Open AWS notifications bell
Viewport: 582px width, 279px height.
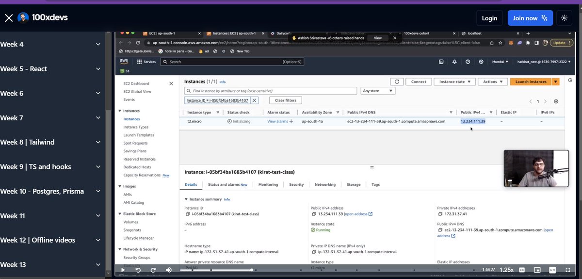(x=454, y=62)
